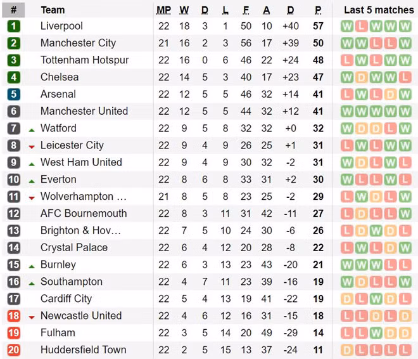This screenshot has width=418, height=359.
Task: Click Liverpool's green position 1 badge
Action: tap(14, 26)
